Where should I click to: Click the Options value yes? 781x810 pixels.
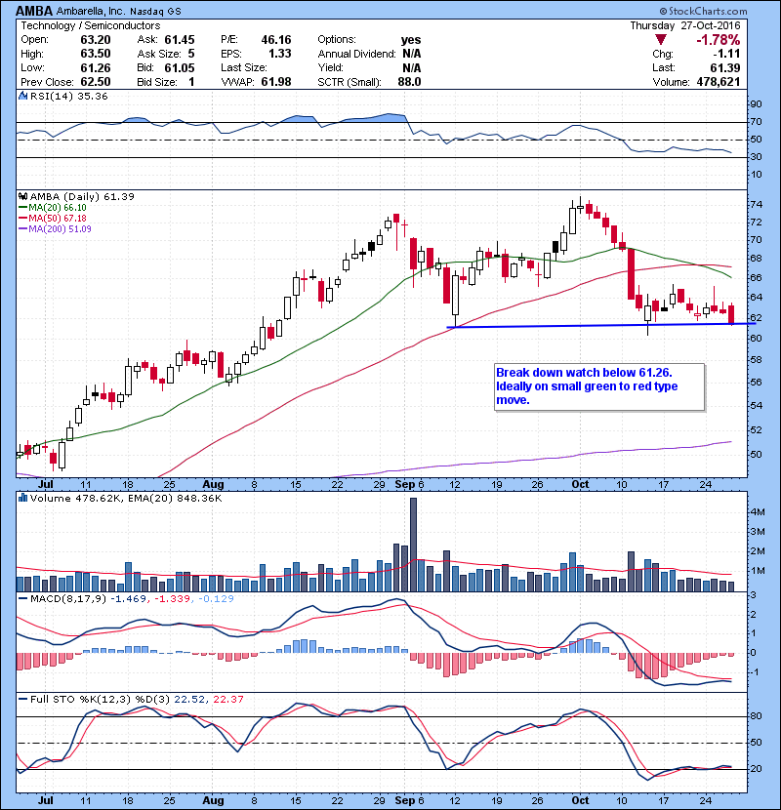point(411,40)
